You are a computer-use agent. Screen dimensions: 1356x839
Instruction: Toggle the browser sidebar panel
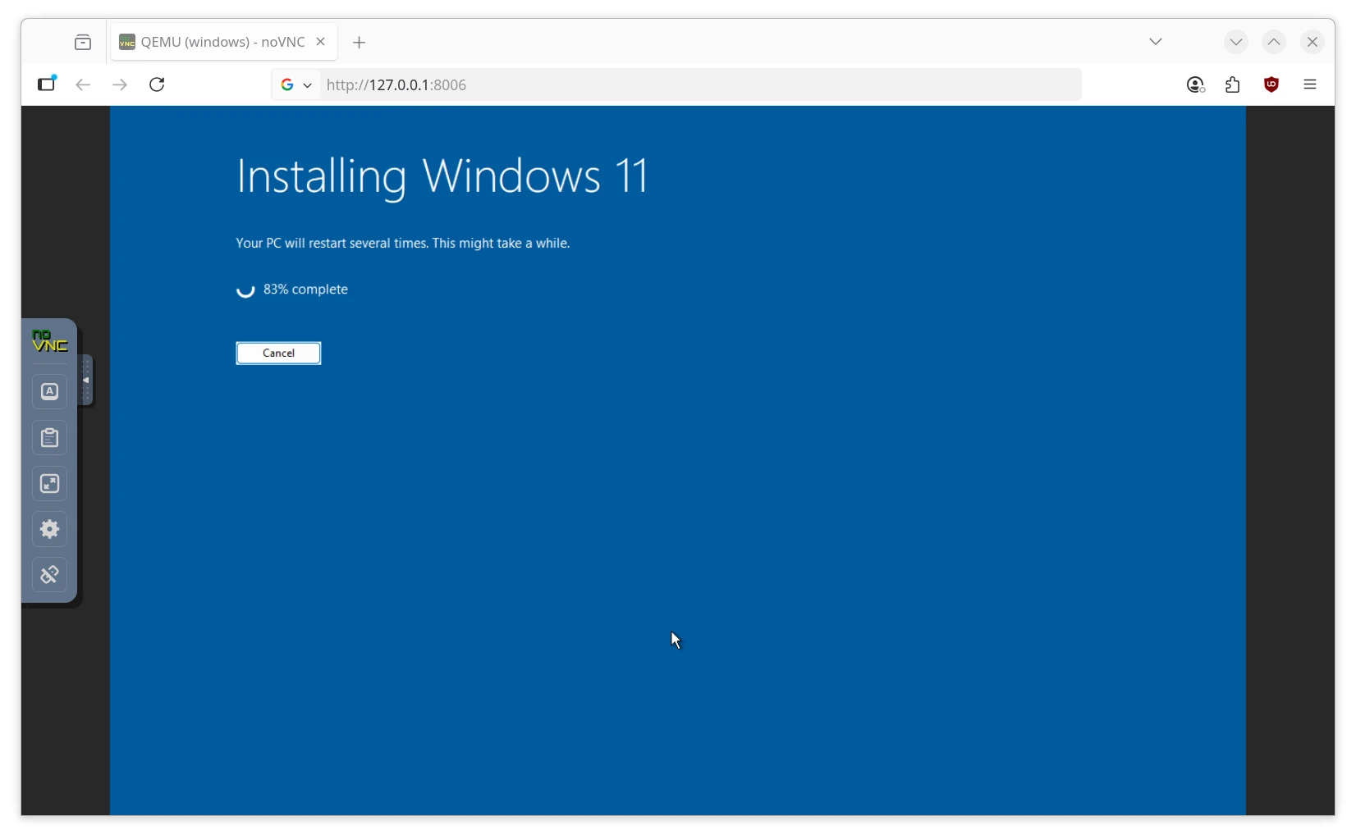pos(47,84)
